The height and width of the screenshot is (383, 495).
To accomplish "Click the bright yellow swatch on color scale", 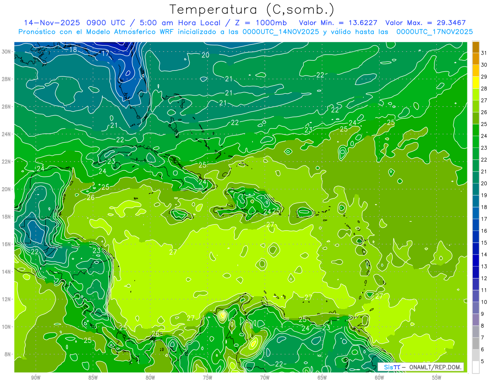I will click(476, 83).
